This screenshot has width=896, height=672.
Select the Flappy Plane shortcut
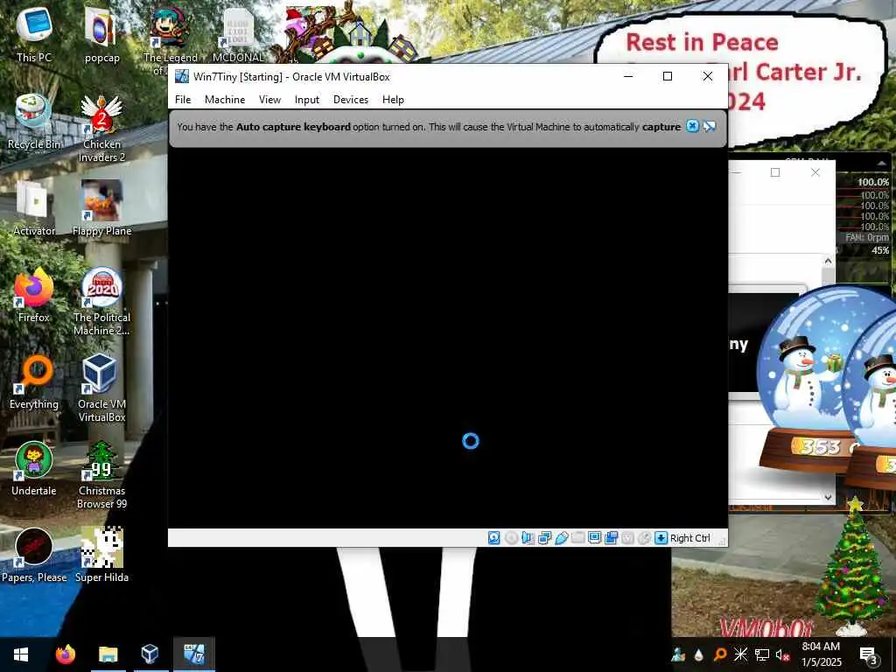pos(101,208)
